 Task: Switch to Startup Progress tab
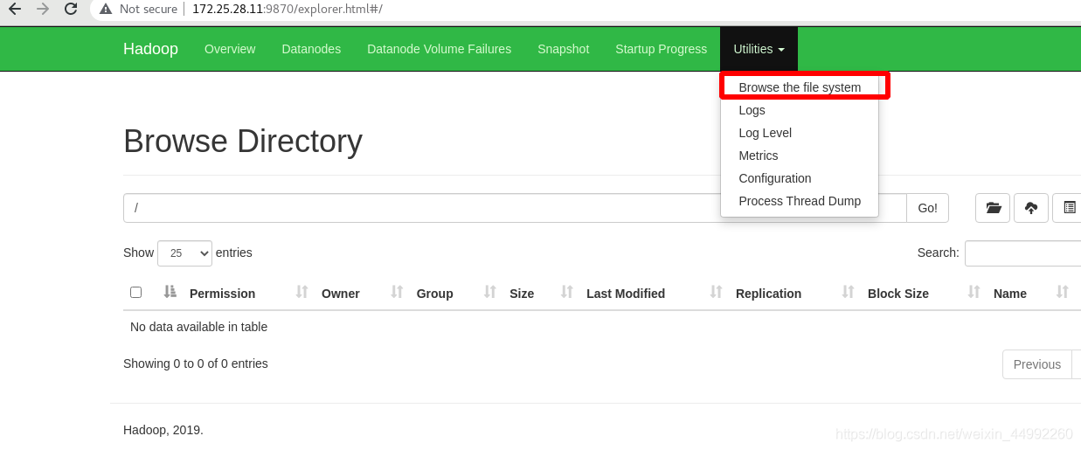661,49
